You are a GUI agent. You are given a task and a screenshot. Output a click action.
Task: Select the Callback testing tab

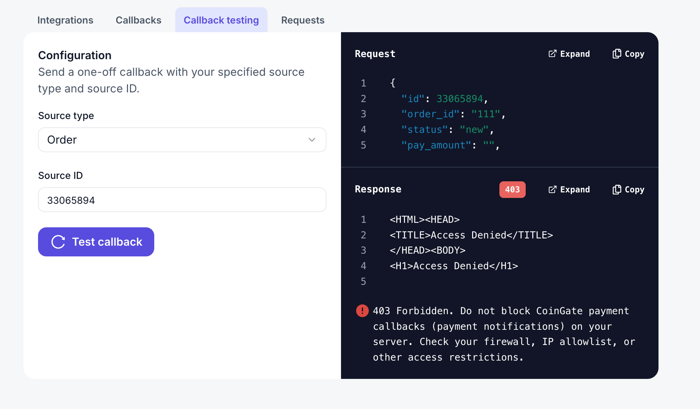click(221, 20)
